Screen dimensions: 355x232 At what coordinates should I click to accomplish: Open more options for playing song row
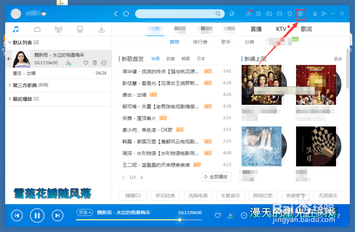(104, 63)
